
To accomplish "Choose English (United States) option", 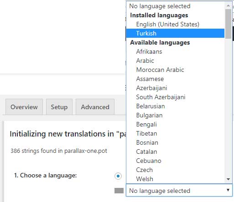I will click(x=175, y=24).
